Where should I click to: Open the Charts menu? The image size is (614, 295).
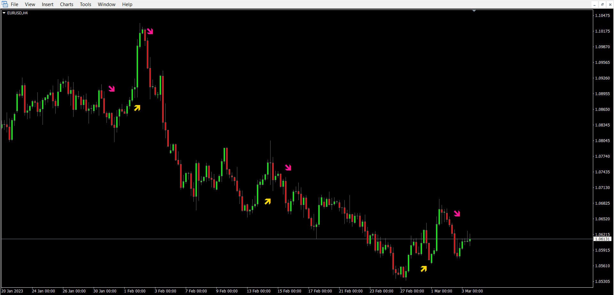67,4
